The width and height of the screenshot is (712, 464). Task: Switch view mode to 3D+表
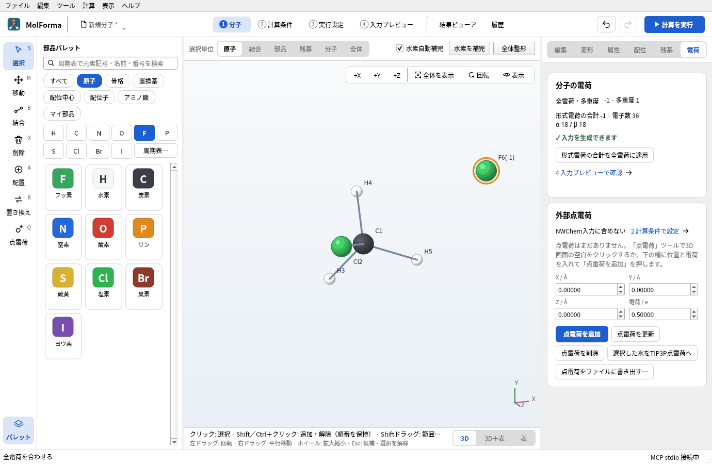point(494,438)
